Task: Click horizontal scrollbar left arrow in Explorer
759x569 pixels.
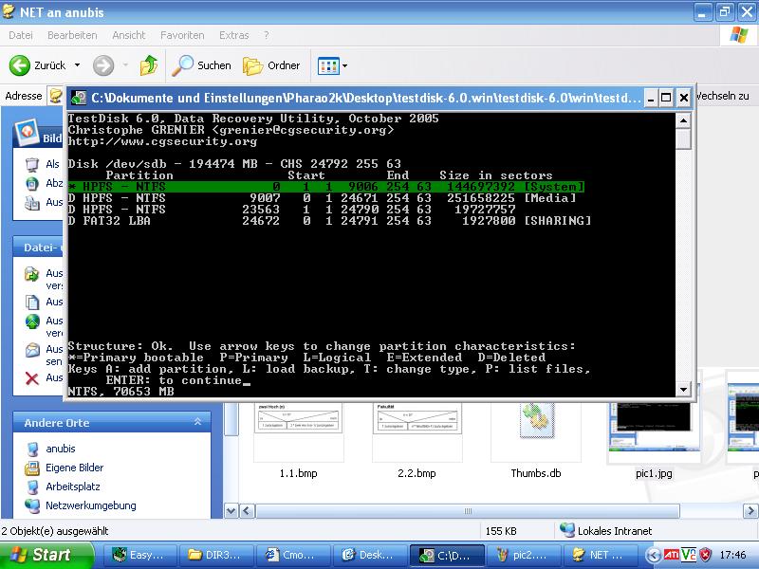Action: [247, 511]
